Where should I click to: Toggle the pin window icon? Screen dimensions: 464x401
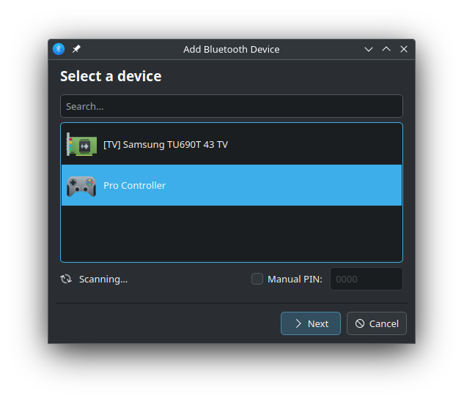(x=76, y=49)
